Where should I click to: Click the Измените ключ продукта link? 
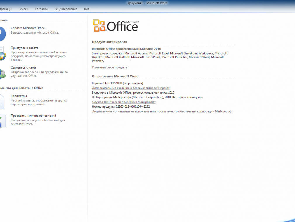(110, 67)
